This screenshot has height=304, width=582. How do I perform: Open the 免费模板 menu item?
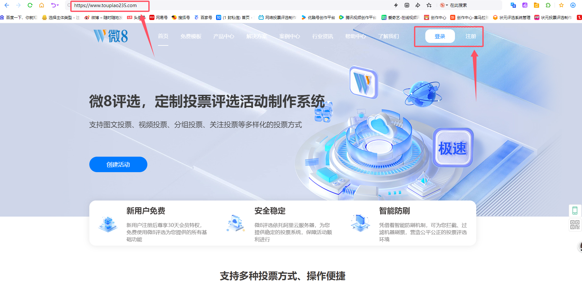191,36
